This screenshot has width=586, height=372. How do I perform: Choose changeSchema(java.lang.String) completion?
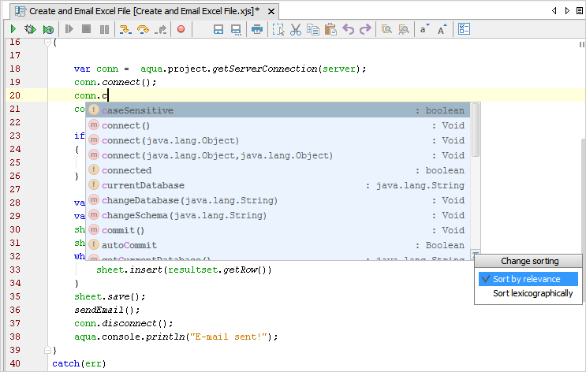278,215
